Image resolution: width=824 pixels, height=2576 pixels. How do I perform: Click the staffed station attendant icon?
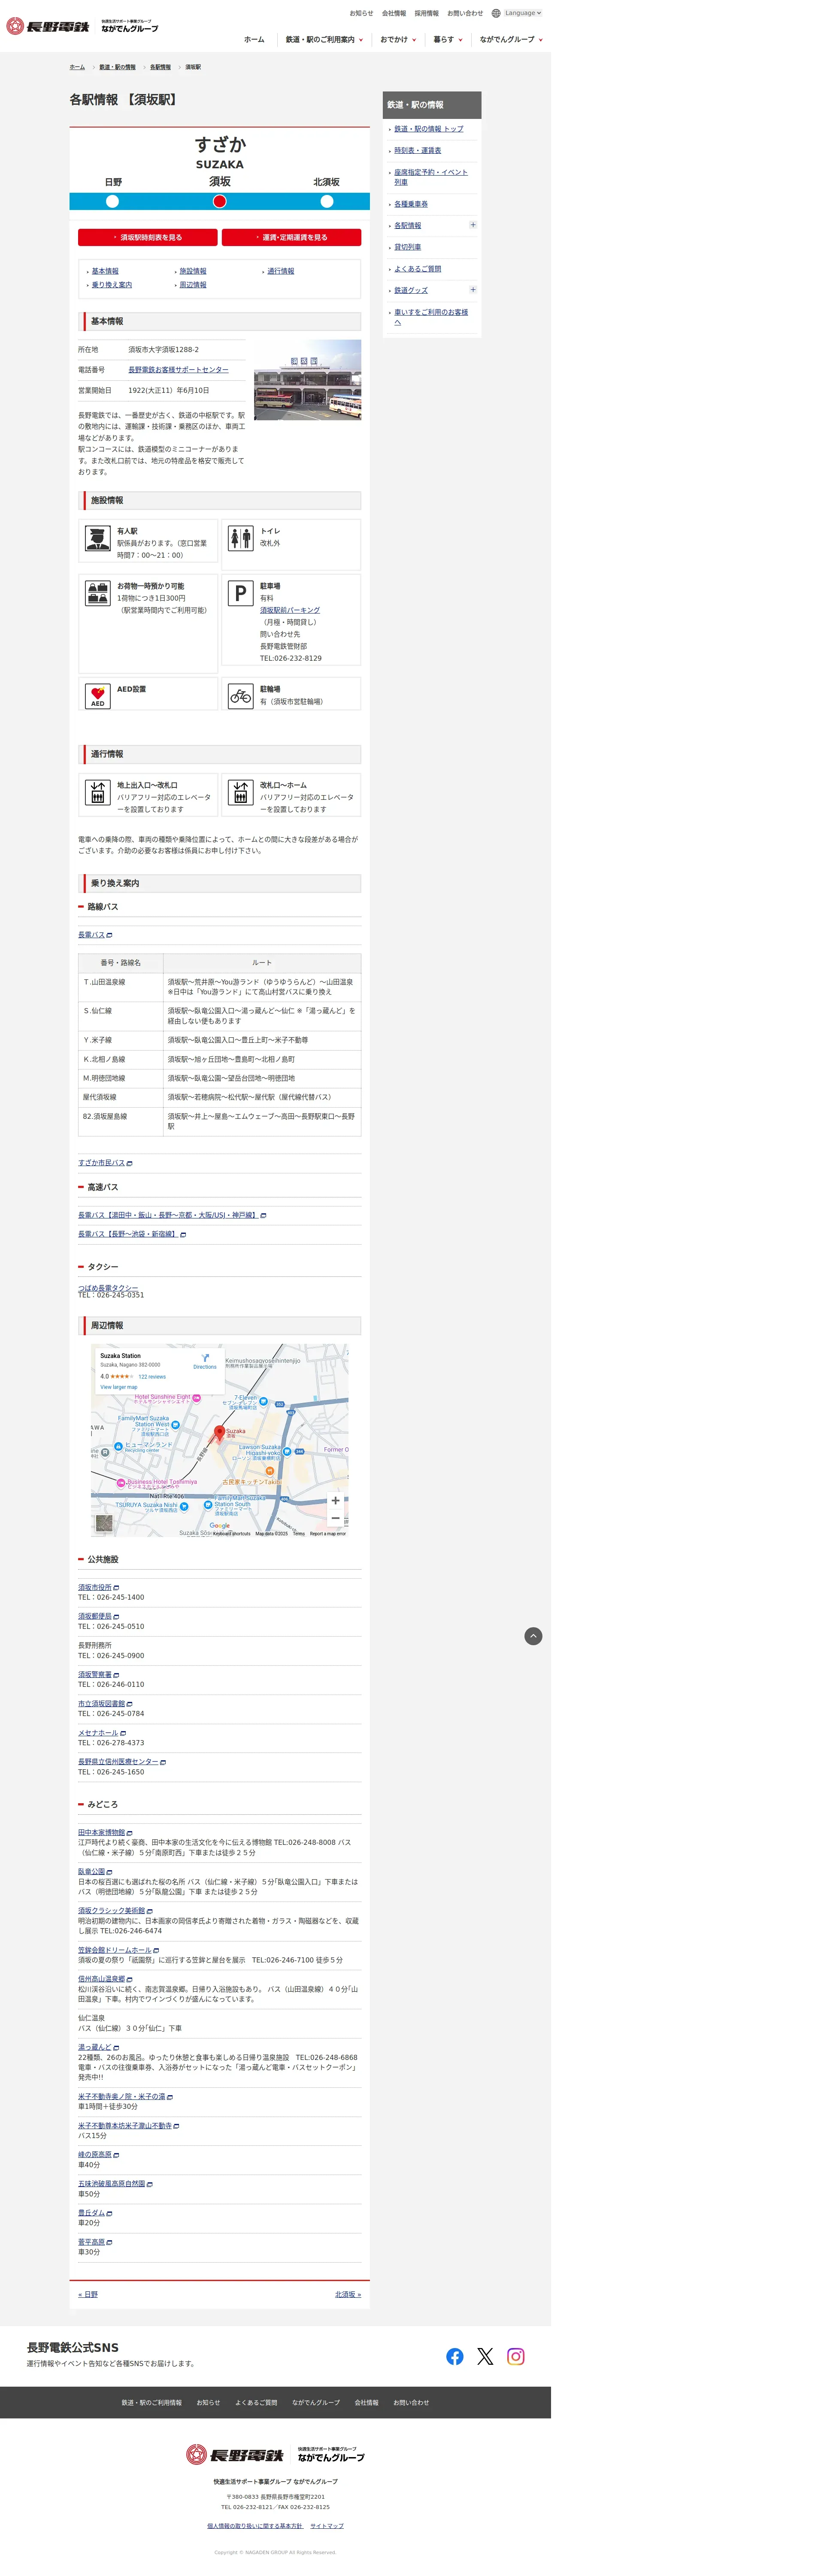97,539
